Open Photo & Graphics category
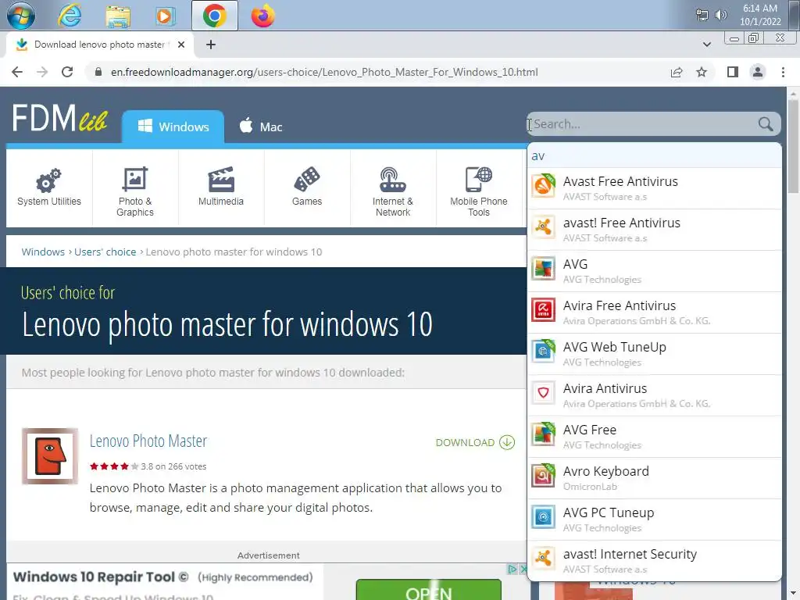The height and width of the screenshot is (600, 800). [134, 187]
